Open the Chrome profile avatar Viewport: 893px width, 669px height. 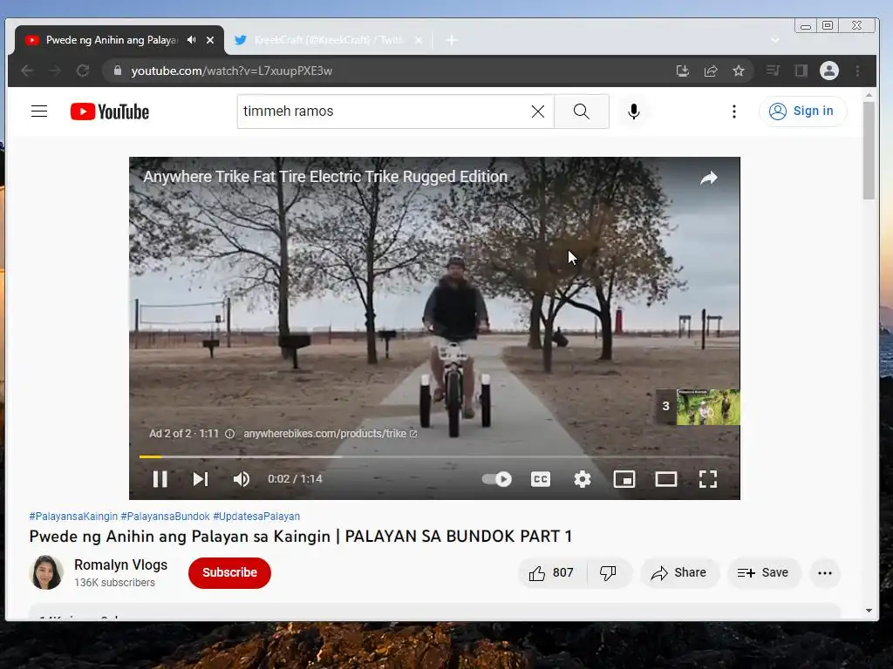pos(829,71)
